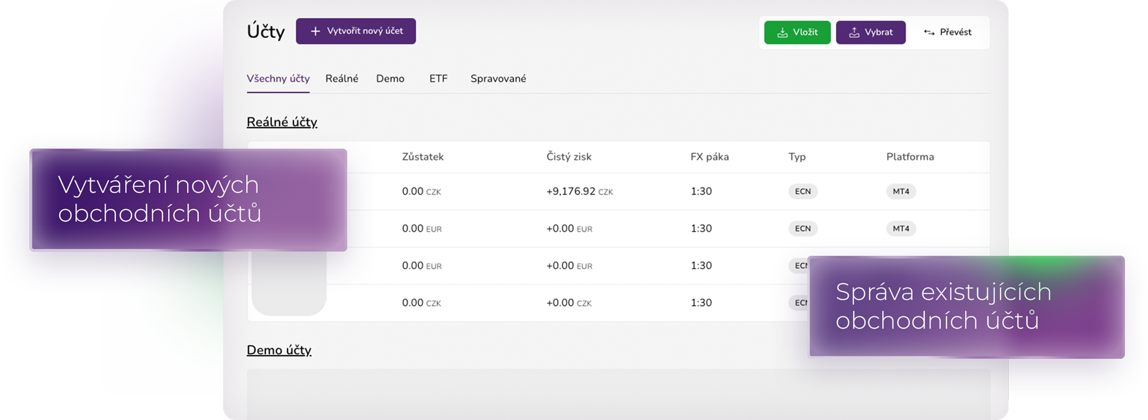Click the FX páka column header
1148x420 pixels.
[709, 157]
